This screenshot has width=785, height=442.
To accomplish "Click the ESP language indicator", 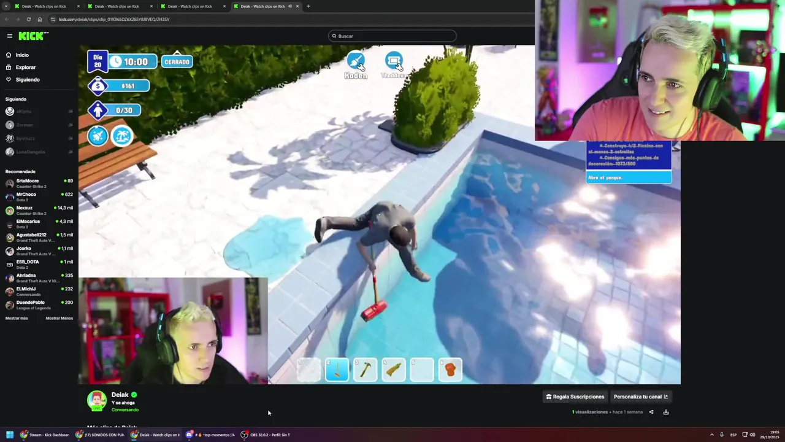I will tap(733, 435).
